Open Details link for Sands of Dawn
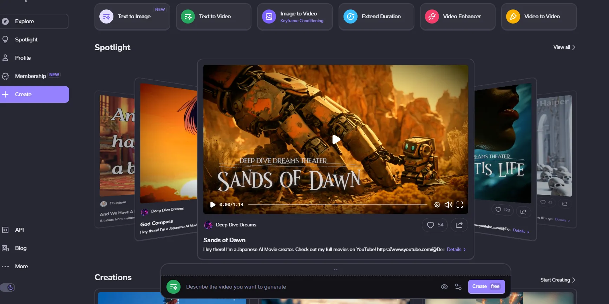The width and height of the screenshot is (609, 304). click(456, 250)
